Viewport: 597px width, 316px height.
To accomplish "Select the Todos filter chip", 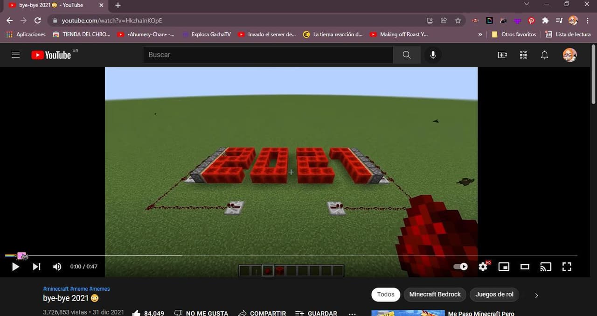I will coord(386,295).
